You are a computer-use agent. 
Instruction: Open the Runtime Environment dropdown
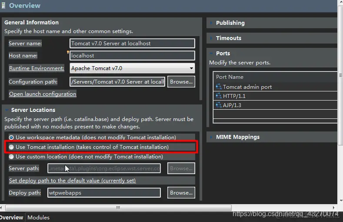click(x=132, y=68)
